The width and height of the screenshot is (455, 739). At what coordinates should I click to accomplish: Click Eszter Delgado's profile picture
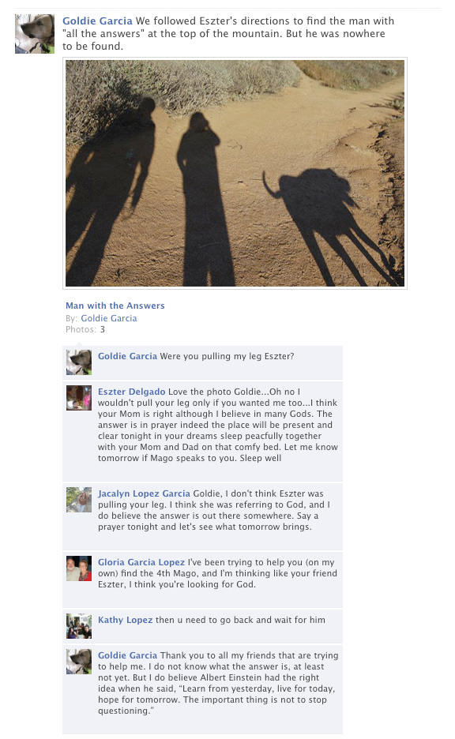click(79, 398)
